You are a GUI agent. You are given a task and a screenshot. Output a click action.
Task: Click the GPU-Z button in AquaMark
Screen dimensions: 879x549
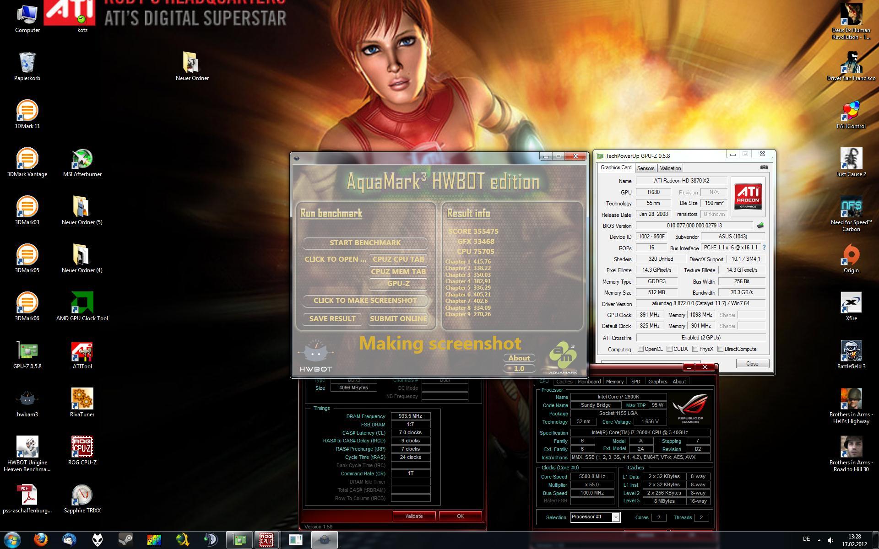coord(398,284)
